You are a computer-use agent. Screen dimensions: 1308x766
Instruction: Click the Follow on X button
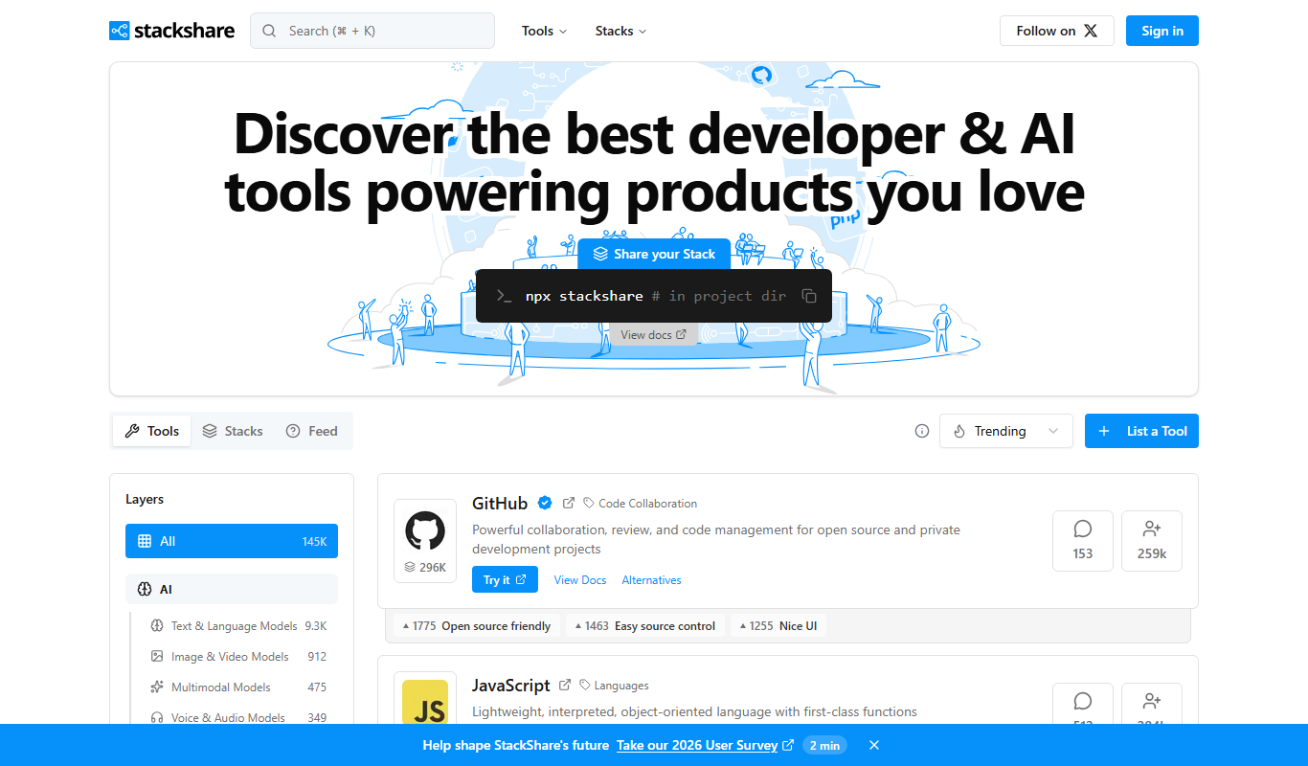1057,31
